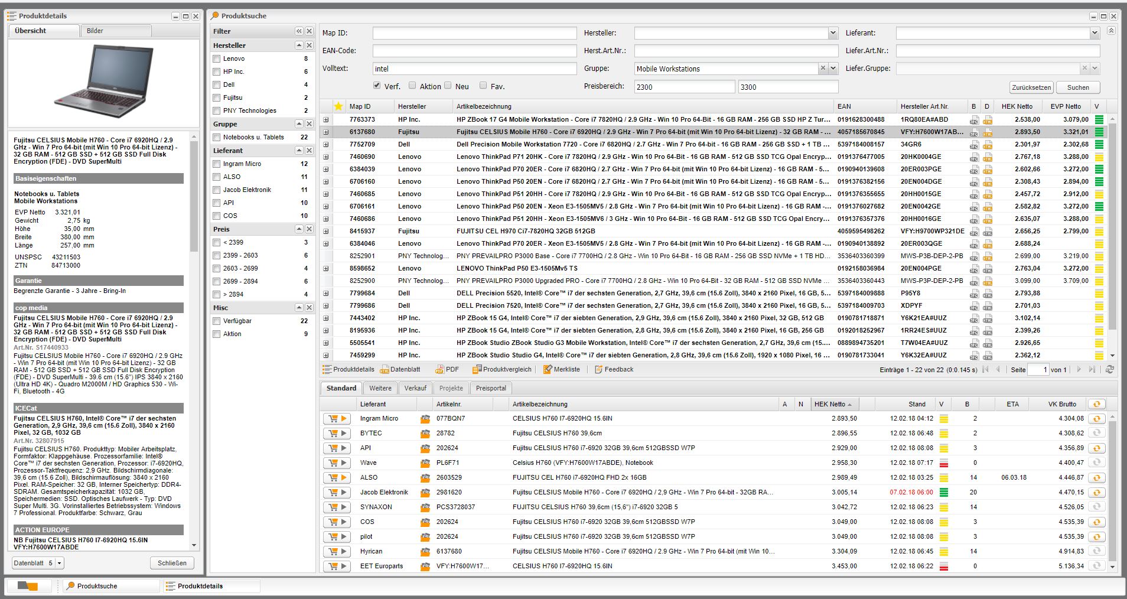Open JPG image for Lenovo 20HK0004GE row

[x=974, y=157]
